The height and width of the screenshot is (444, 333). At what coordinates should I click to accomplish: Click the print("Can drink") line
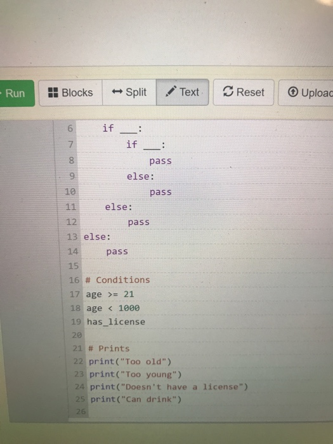136,399
